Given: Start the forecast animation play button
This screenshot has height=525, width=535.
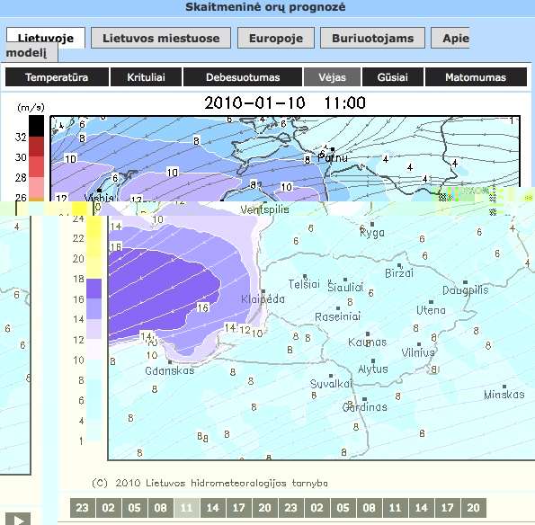Looking at the screenshot, I should pyautogui.click(x=18, y=519).
